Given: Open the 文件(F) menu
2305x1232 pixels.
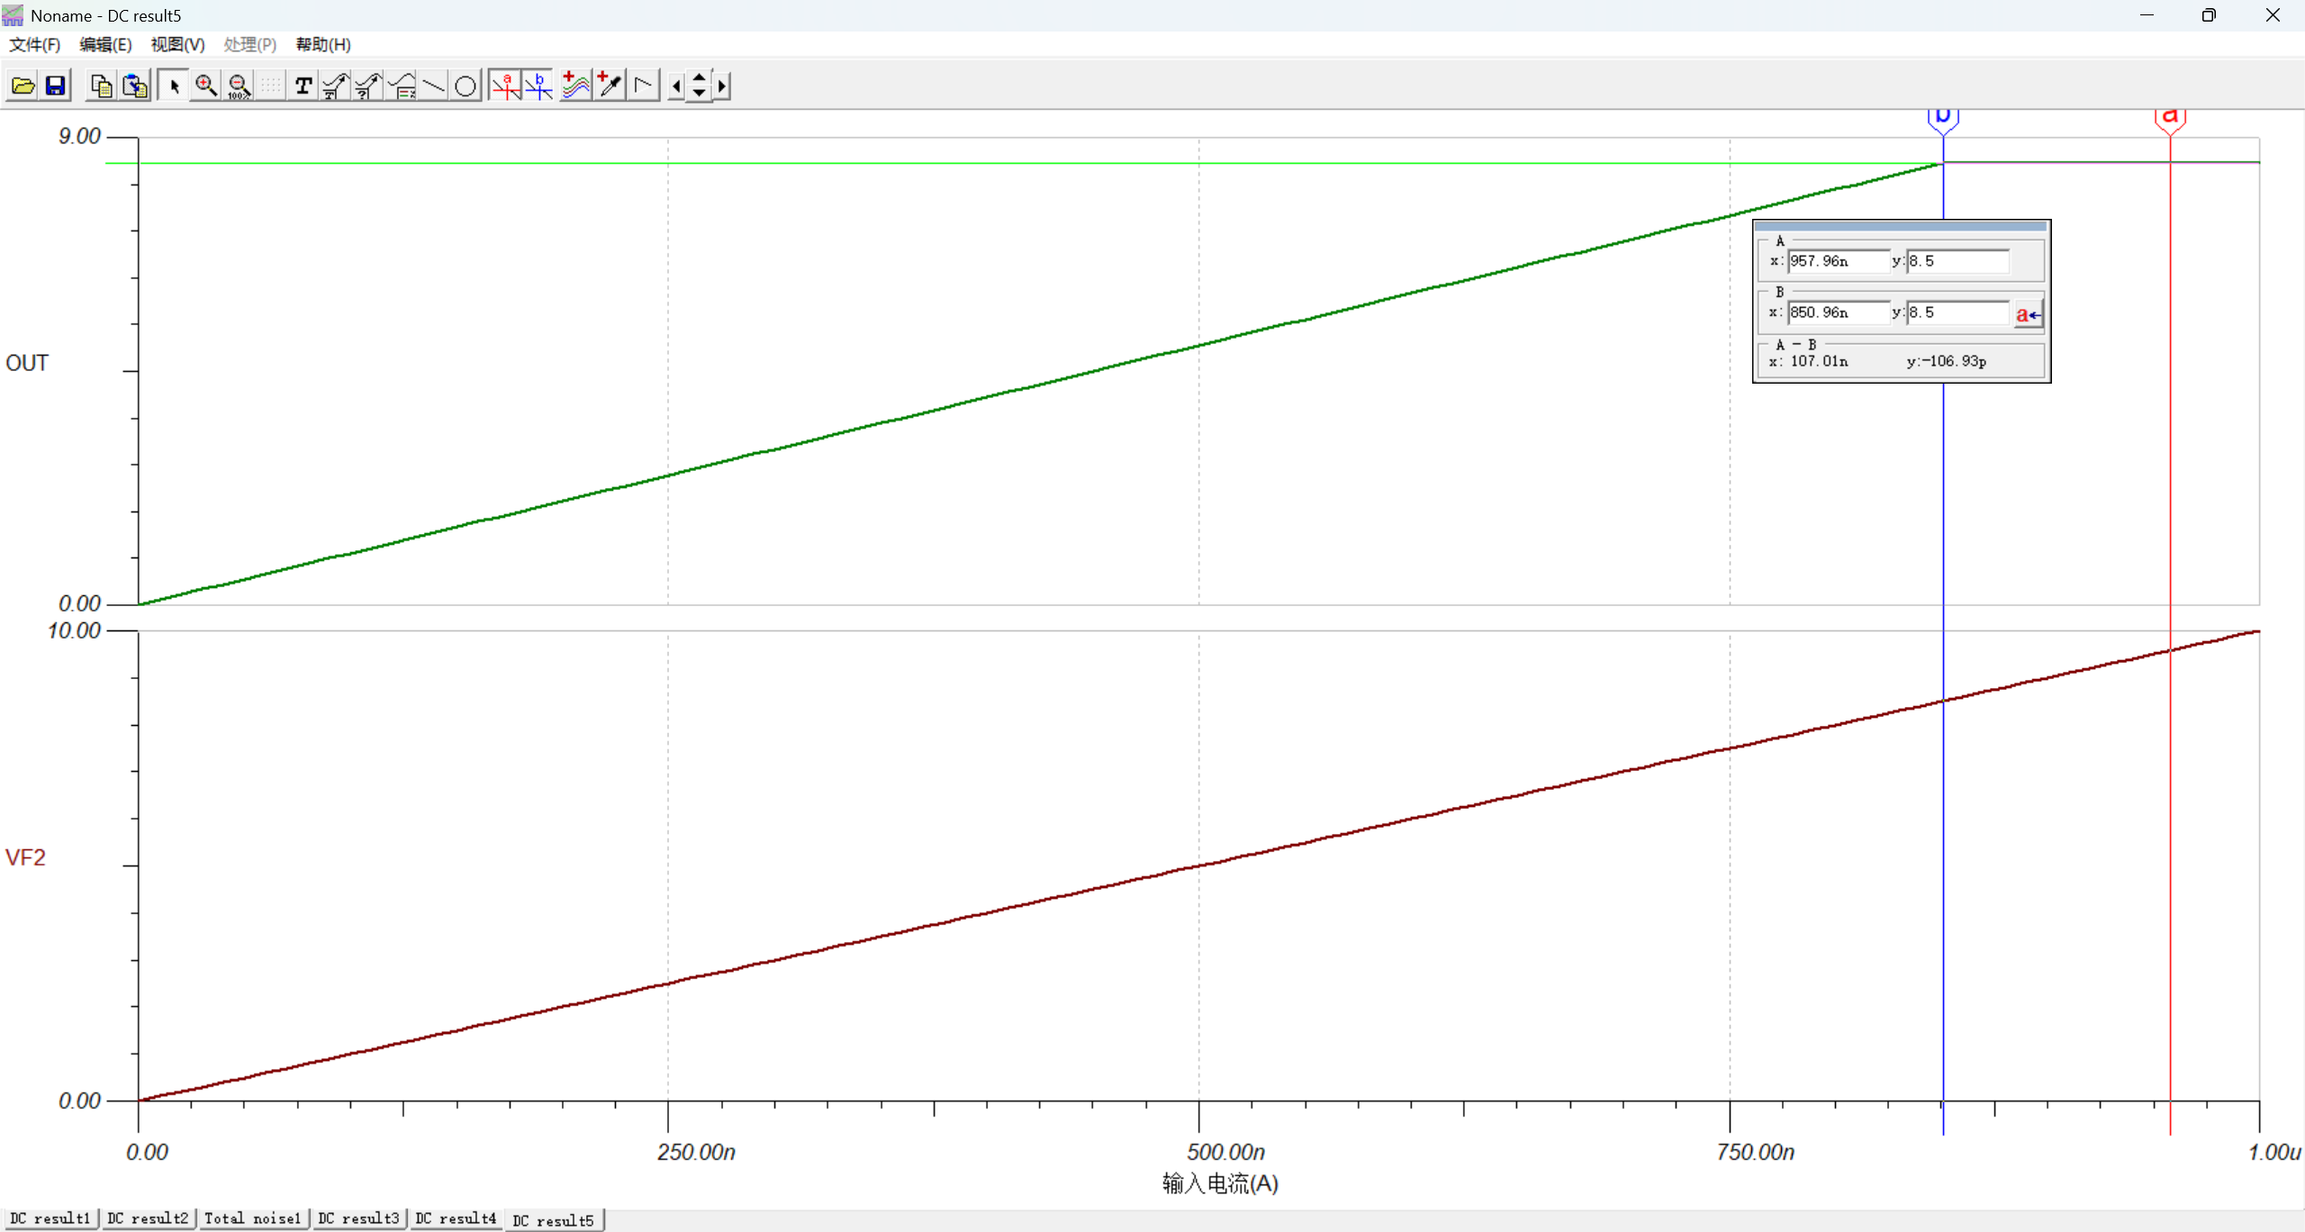Looking at the screenshot, I should pos(34,44).
